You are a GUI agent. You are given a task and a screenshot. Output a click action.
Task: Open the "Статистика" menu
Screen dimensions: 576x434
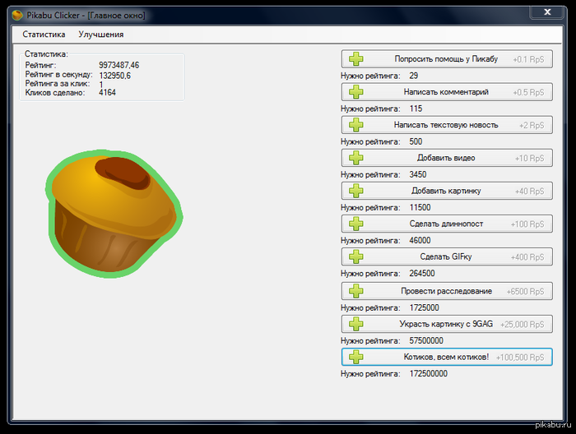(x=44, y=35)
